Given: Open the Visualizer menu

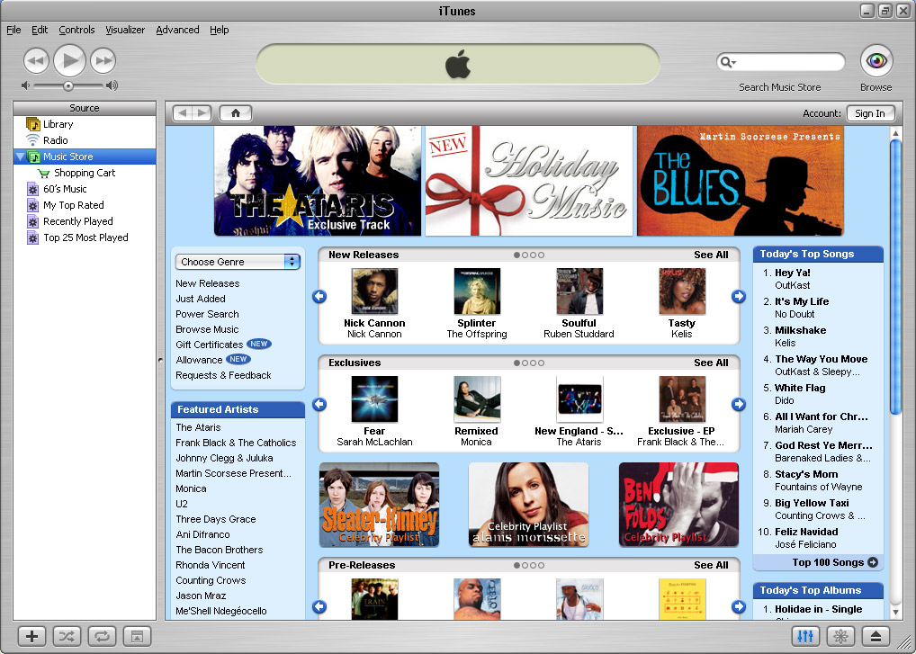Looking at the screenshot, I should pyautogui.click(x=125, y=30).
